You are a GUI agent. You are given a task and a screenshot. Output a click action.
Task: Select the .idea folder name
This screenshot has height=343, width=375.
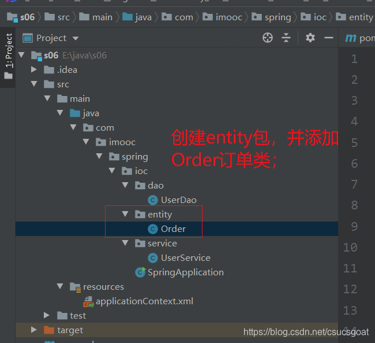click(67, 70)
